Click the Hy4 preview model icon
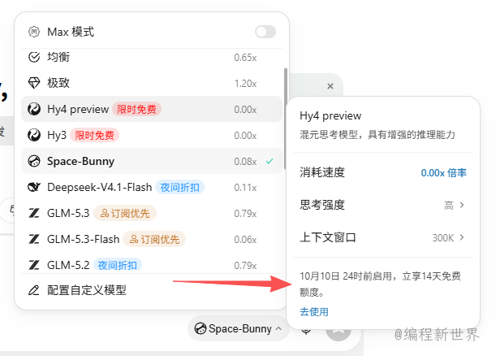This screenshot has width=496, height=356. click(x=34, y=109)
